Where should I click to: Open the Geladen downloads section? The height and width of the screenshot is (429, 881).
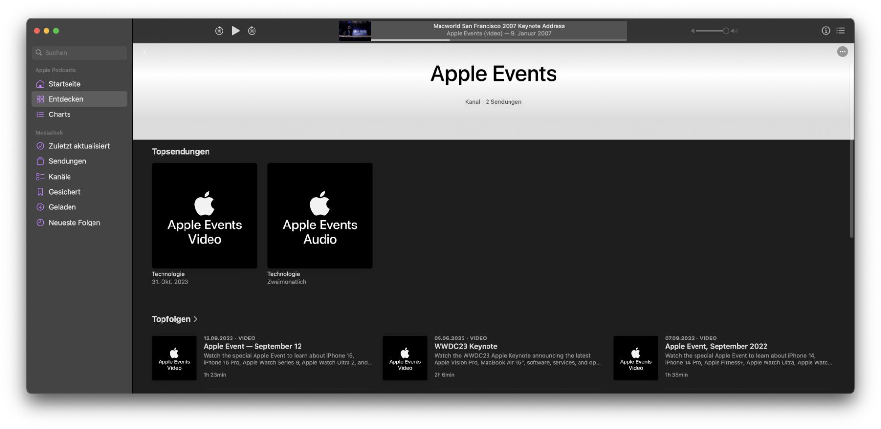pos(62,207)
